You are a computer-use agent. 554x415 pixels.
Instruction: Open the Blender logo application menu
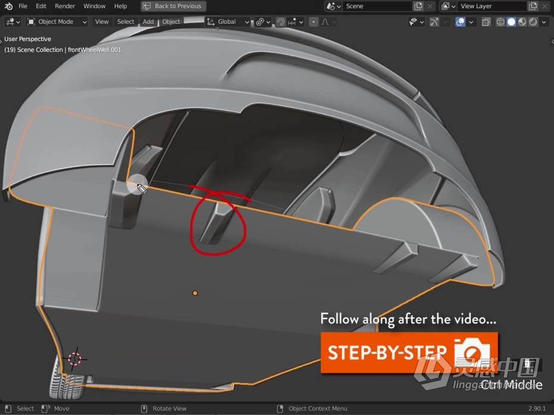(8, 6)
